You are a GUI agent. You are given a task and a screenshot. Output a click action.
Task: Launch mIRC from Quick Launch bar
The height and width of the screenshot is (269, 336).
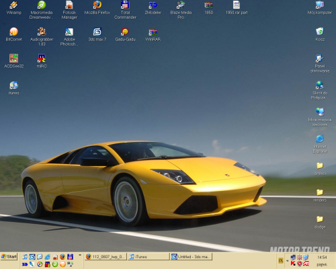point(48,264)
